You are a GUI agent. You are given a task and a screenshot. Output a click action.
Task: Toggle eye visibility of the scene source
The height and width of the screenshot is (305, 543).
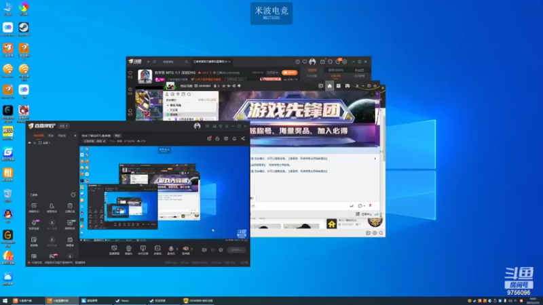point(30,143)
